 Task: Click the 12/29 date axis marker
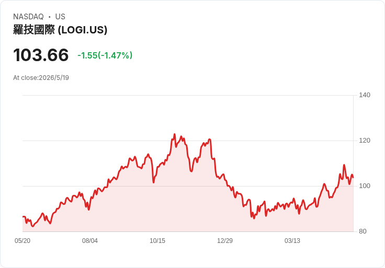tap(224, 240)
